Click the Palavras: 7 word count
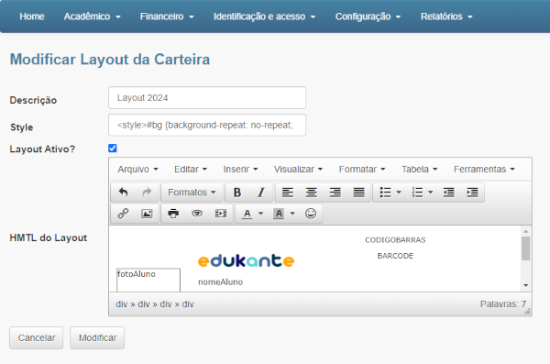Screen dimensions: 550x364 (x=503, y=304)
